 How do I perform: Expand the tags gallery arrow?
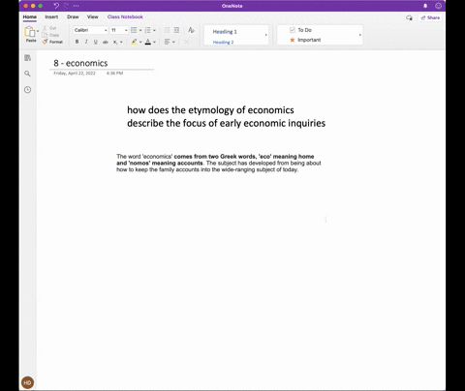tap(360, 35)
